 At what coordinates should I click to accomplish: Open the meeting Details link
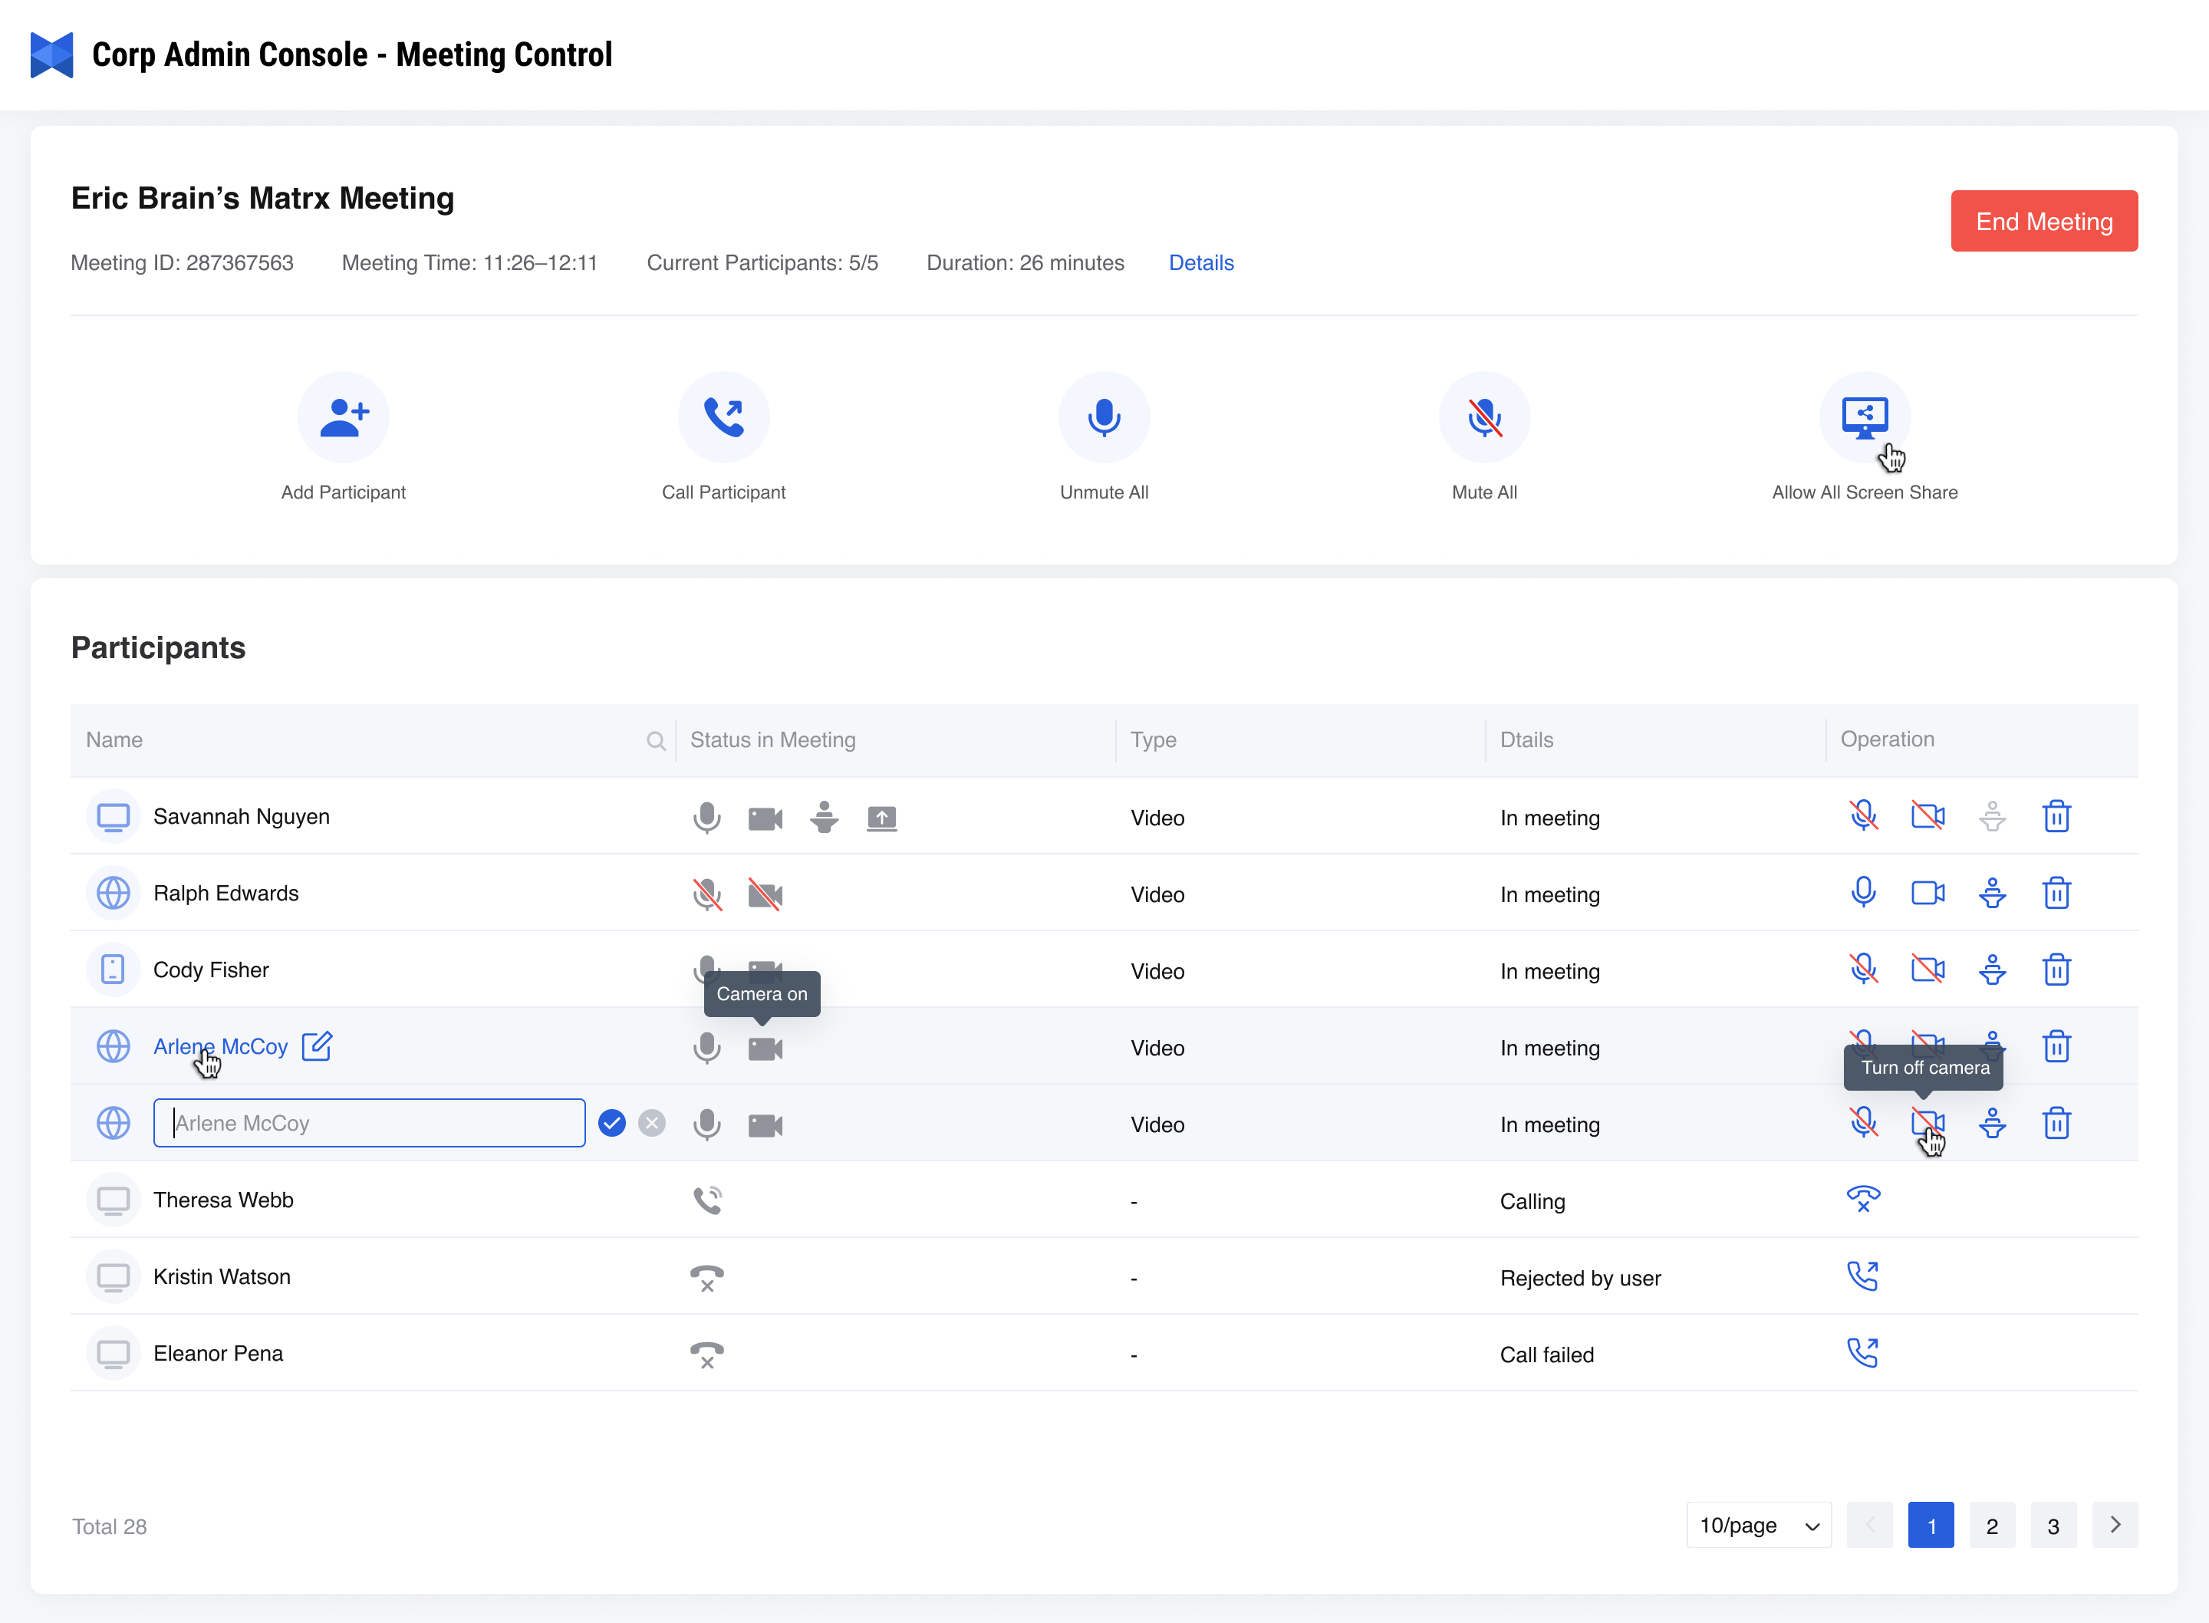[1200, 263]
